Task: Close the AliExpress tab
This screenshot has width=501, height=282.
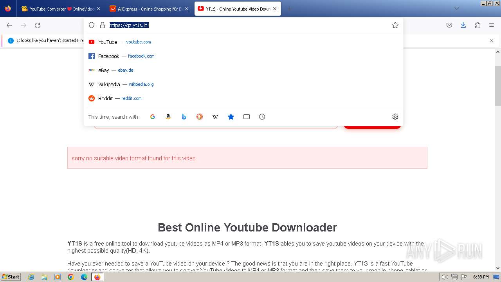Action: click(187, 9)
